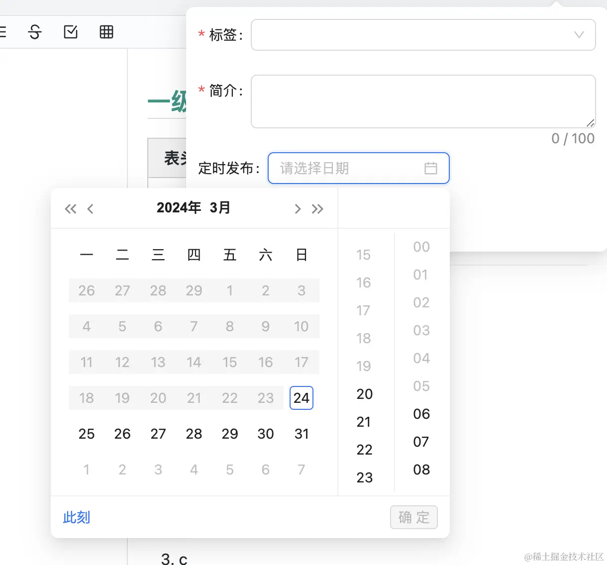
Task: Choose hour 23 in time column
Action: 365,477
